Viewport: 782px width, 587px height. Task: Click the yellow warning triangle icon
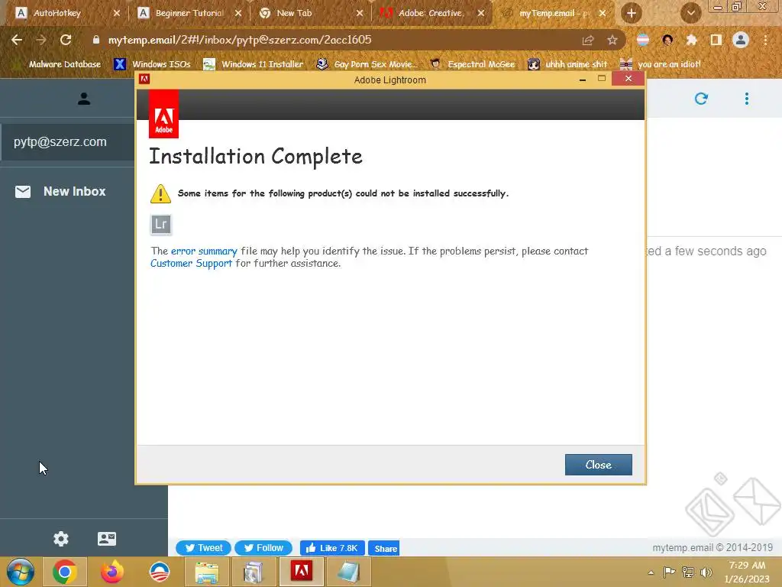click(x=160, y=193)
